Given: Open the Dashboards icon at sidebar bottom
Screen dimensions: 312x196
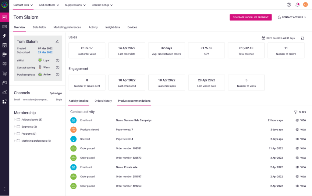Looking at the screenshot, I should tap(4, 101).
